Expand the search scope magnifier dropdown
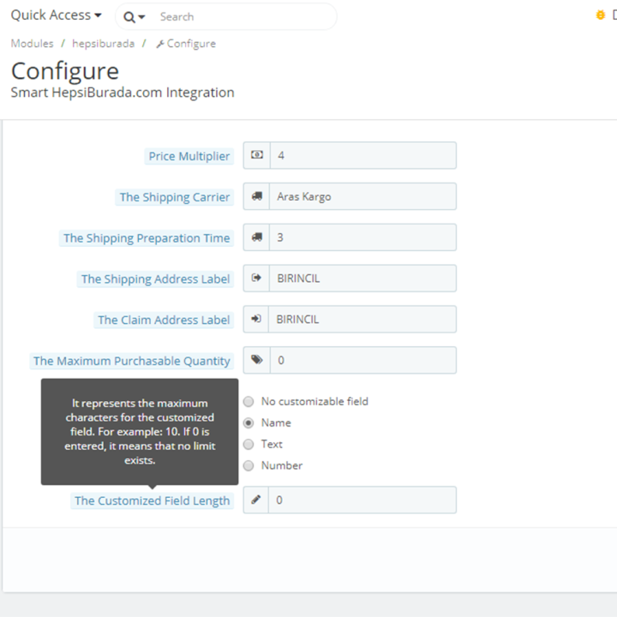The height and width of the screenshot is (617, 617). (135, 17)
